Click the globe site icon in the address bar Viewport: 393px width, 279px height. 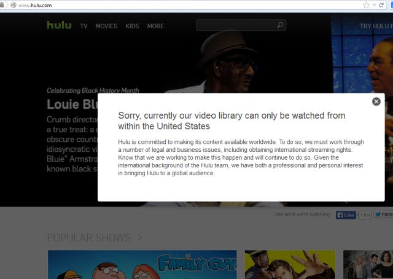pyautogui.click(x=14, y=5)
